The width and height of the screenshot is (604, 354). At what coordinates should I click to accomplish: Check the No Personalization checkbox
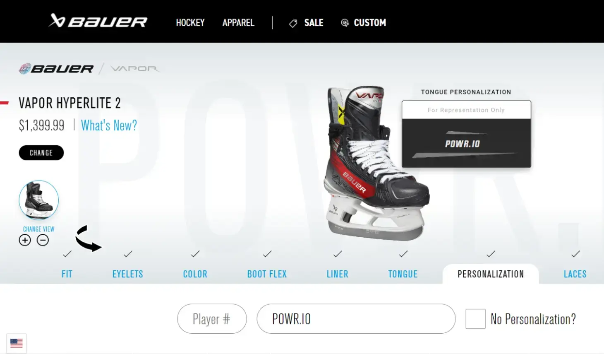coord(475,319)
